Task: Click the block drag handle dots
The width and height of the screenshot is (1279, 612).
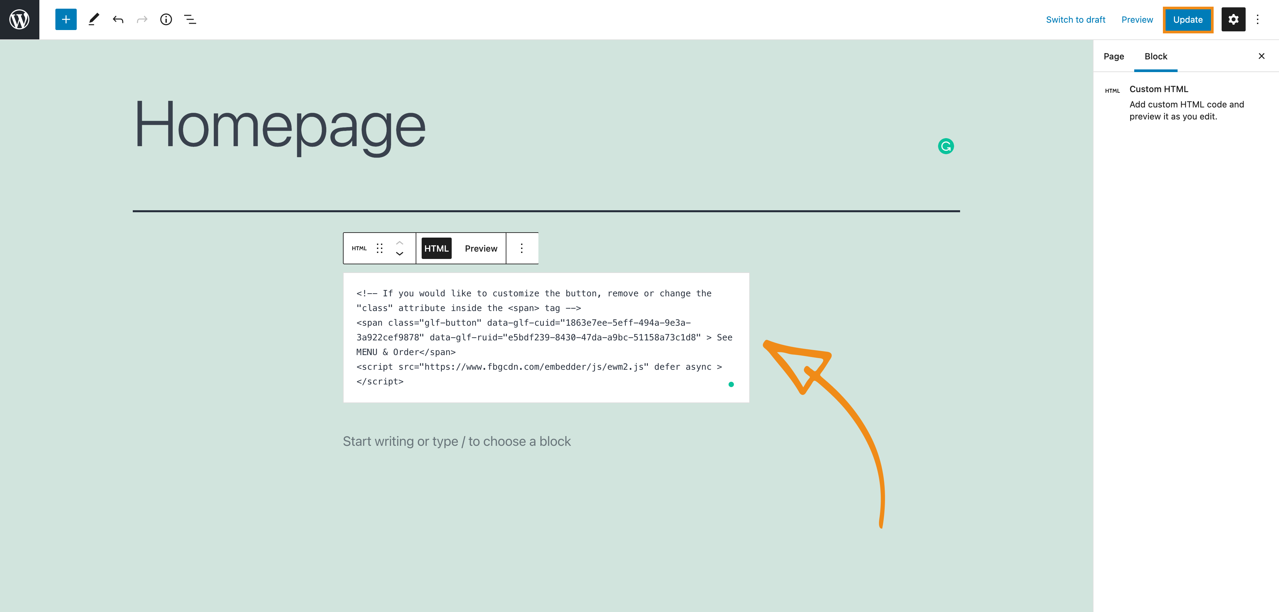Action: point(379,248)
